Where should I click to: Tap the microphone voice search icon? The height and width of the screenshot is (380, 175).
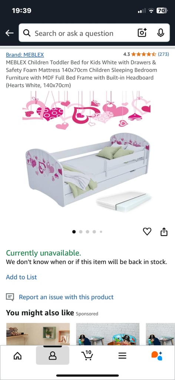pos(161,33)
